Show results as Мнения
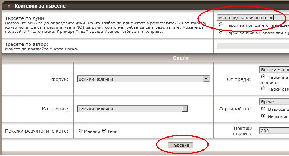This screenshot has height=156, width=289. pyautogui.click(x=80, y=131)
